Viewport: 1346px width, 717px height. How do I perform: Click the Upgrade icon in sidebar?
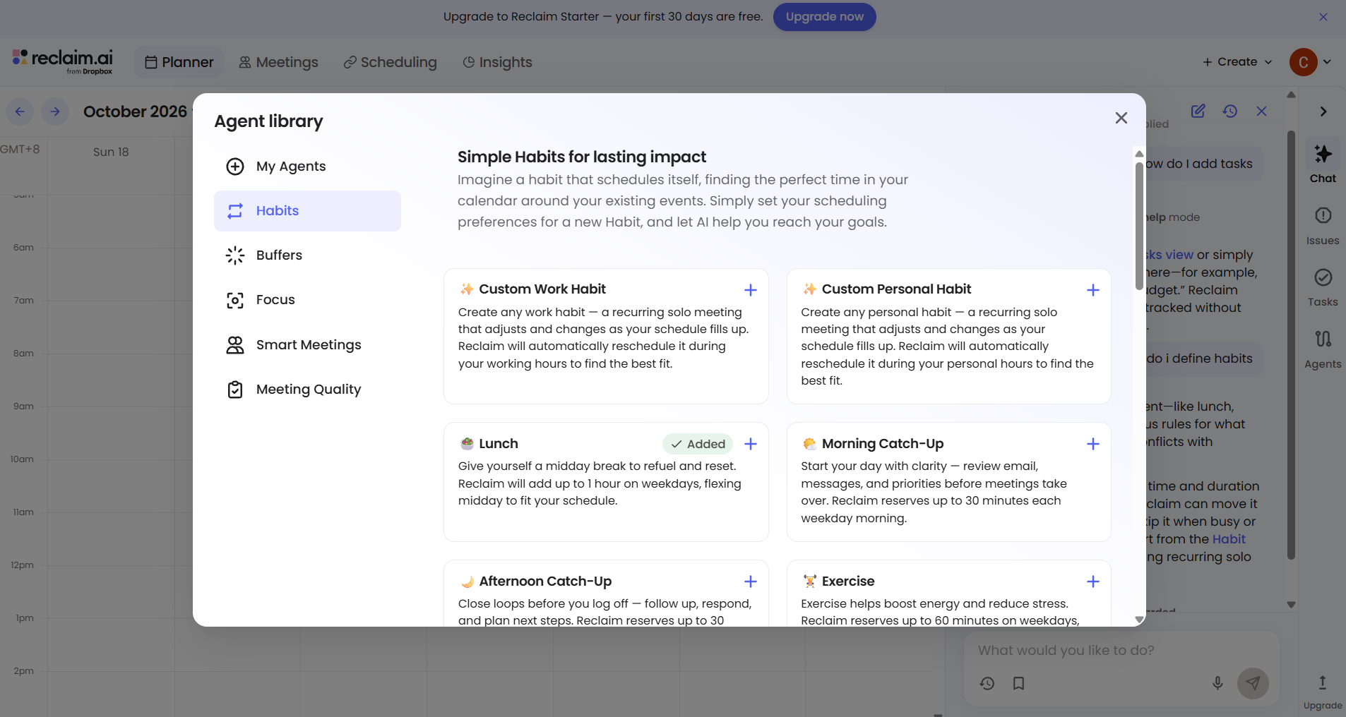(1323, 692)
